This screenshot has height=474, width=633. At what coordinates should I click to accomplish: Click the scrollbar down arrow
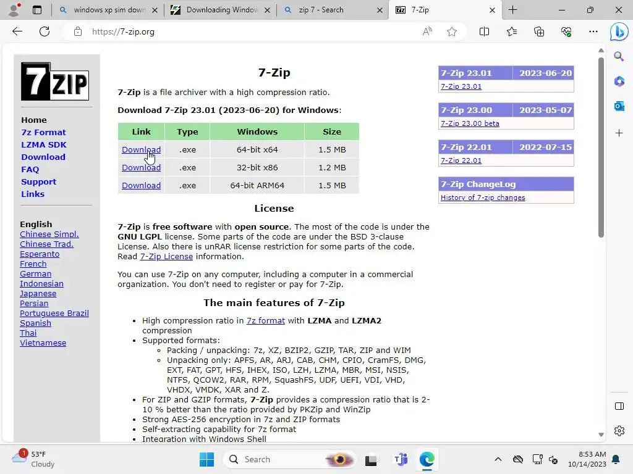click(601, 434)
